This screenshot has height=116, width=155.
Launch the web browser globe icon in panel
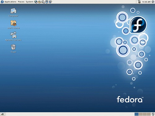(36, 2)
